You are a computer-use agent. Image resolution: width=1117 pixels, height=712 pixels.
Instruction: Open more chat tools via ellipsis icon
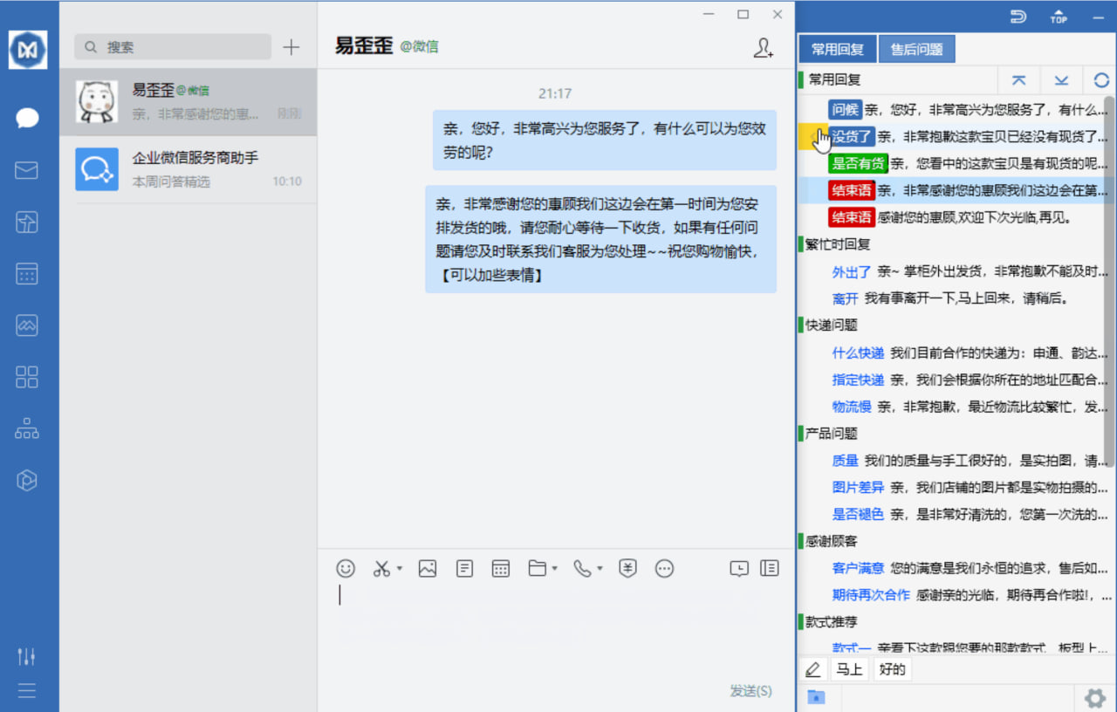coord(664,568)
